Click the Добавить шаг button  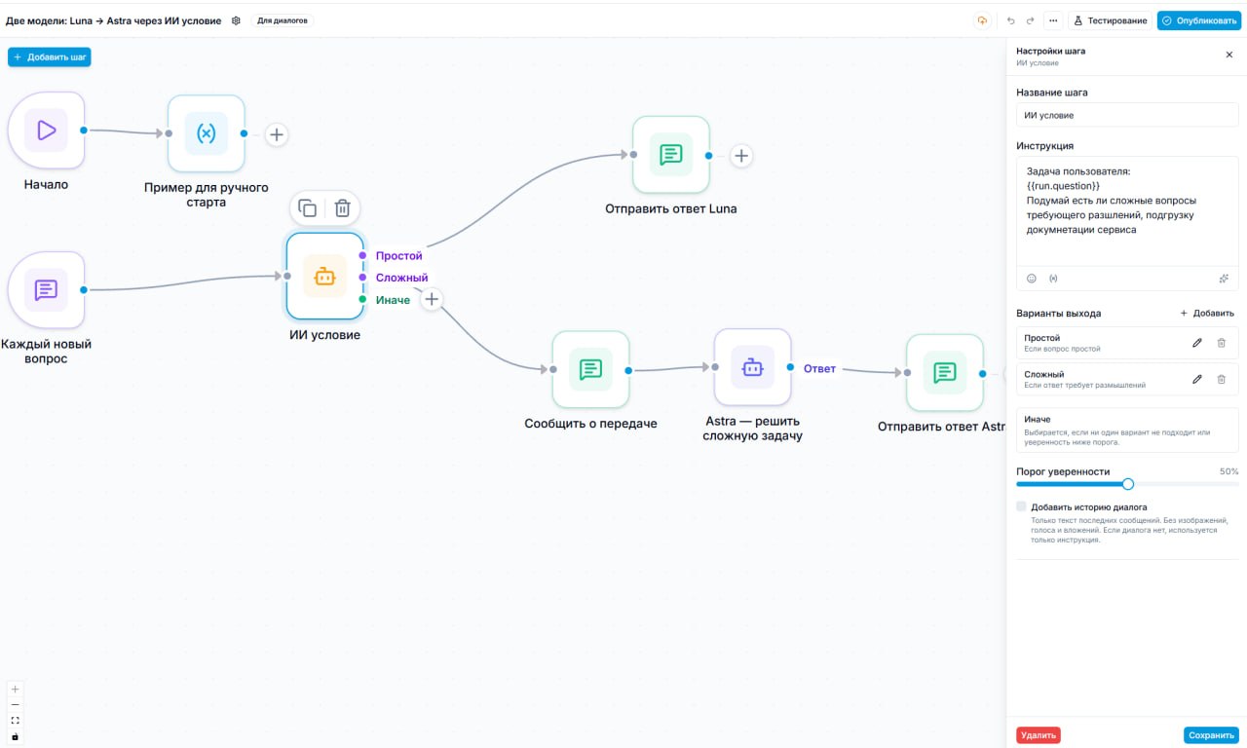click(x=50, y=57)
